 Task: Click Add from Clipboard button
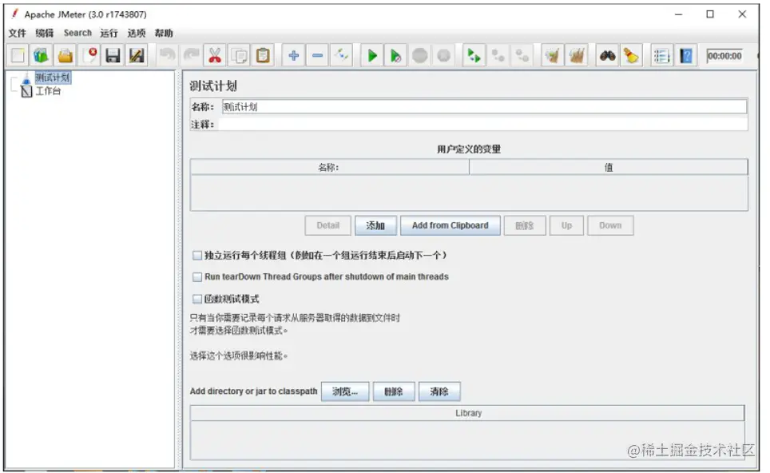pos(450,225)
